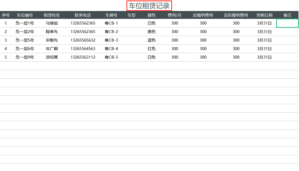Select the 租赁姓名 header cell
The width and height of the screenshot is (299, 171).
[51, 15]
